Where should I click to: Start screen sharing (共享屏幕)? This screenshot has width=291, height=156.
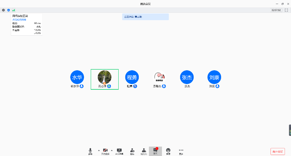119,151
